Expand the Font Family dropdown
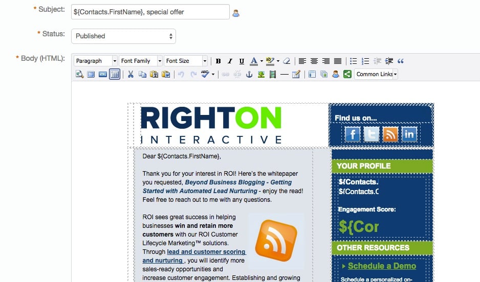The height and width of the screenshot is (282, 480). [x=141, y=61]
